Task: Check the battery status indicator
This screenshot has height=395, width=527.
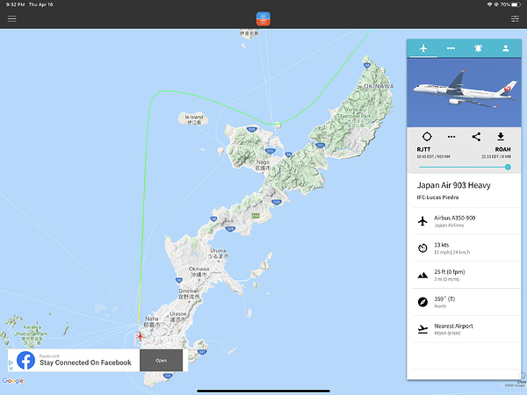Action: point(516,4)
